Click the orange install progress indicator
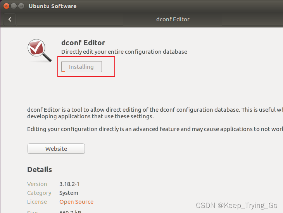The width and height of the screenshot is (283, 213). [63, 71]
